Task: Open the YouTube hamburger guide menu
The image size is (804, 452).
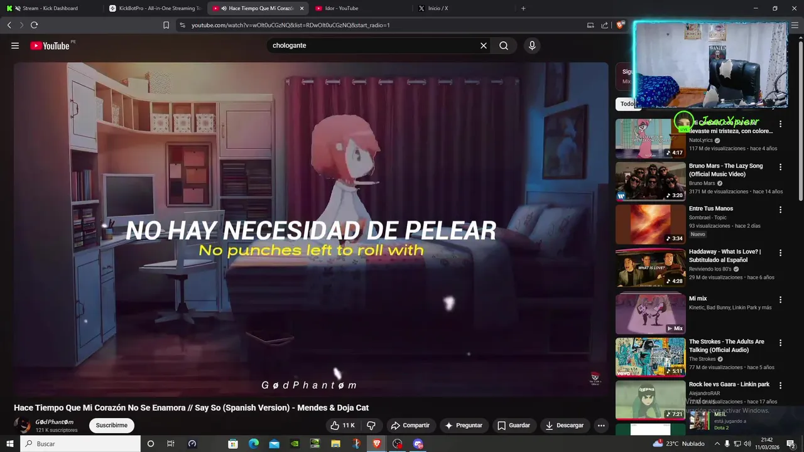Action: (15, 45)
